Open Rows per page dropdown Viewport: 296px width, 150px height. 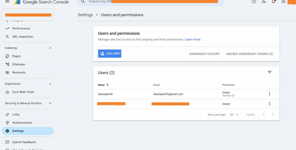[x=234, y=115]
